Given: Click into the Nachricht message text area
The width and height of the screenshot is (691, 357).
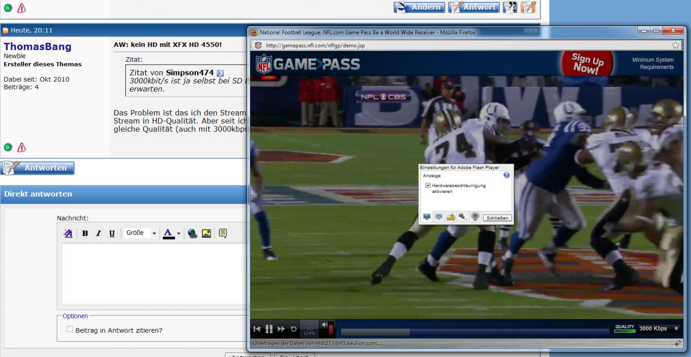Looking at the screenshot, I should pos(154,274).
